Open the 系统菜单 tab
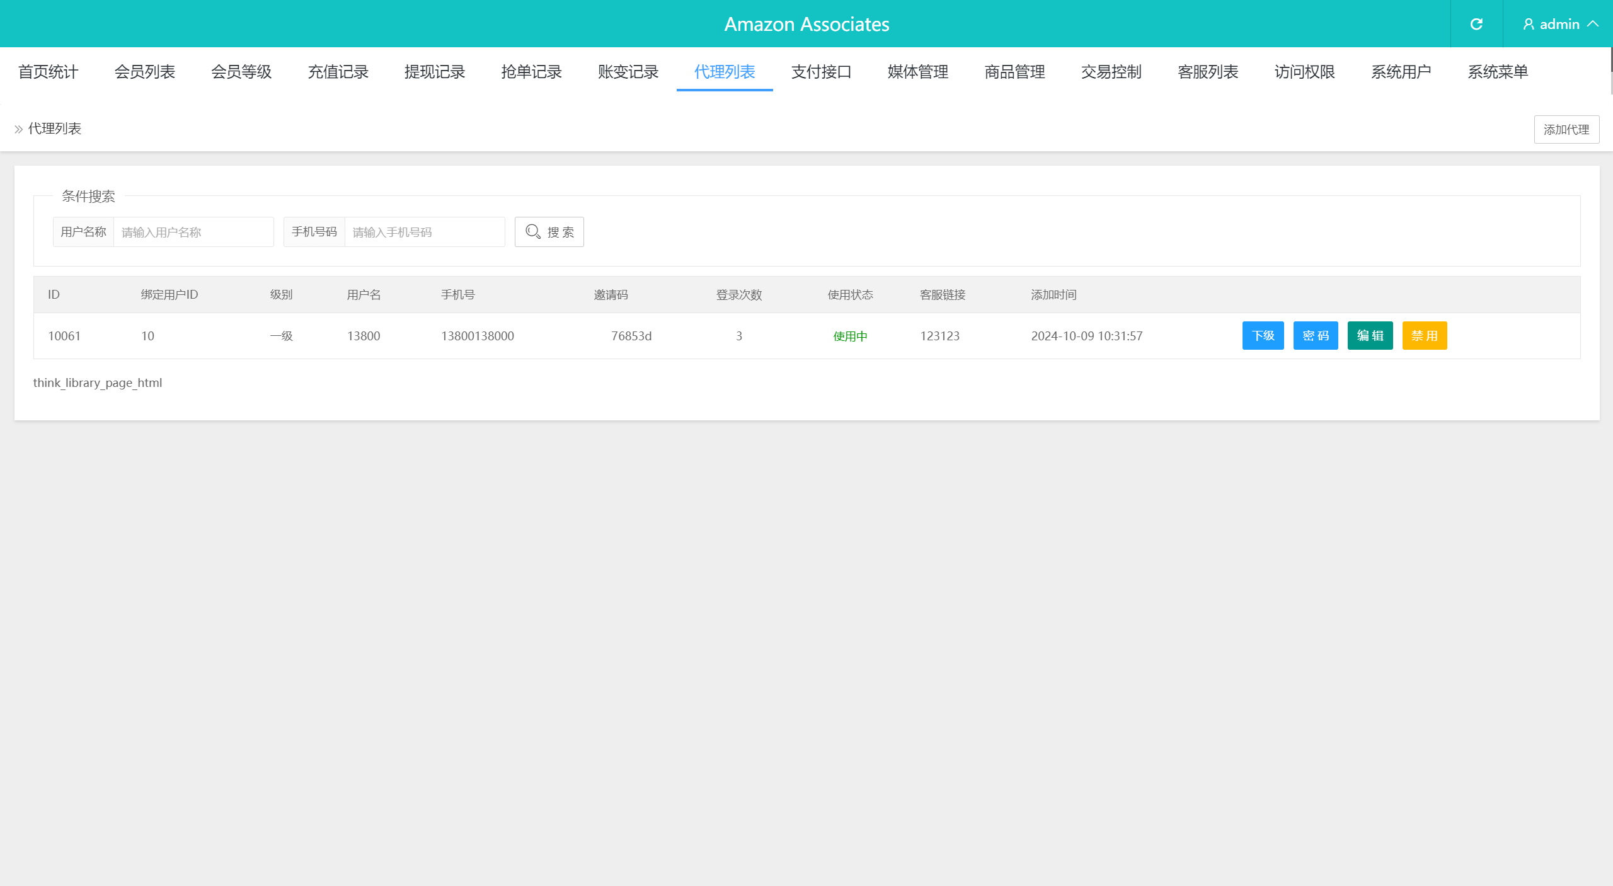Screen dimensions: 1613x886 point(1498,72)
